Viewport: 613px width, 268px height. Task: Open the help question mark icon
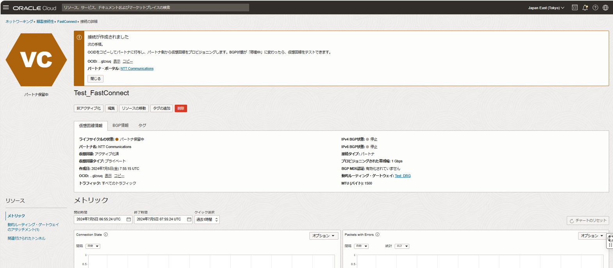click(595, 7)
